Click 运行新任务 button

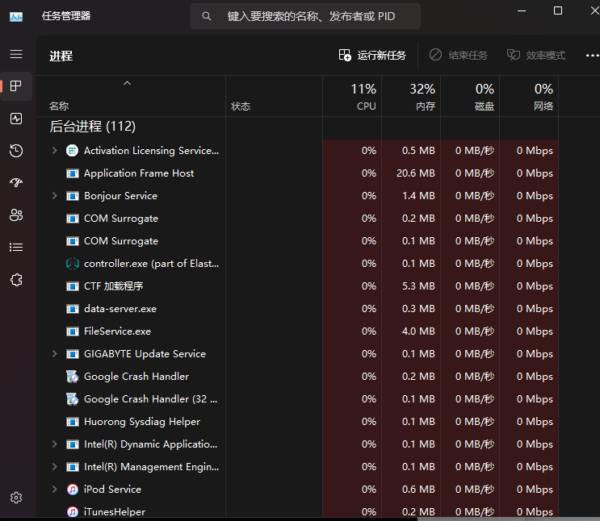pyautogui.click(x=372, y=56)
